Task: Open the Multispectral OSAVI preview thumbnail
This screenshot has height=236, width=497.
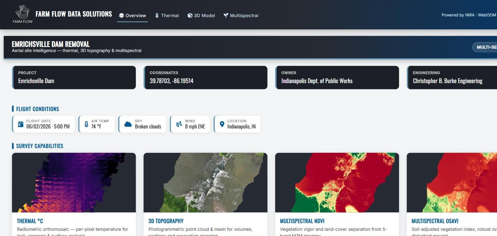Action: (x=452, y=183)
